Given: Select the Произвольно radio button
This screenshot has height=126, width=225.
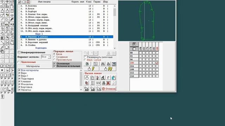Looking at the screenshot, I should click(x=54, y=60).
